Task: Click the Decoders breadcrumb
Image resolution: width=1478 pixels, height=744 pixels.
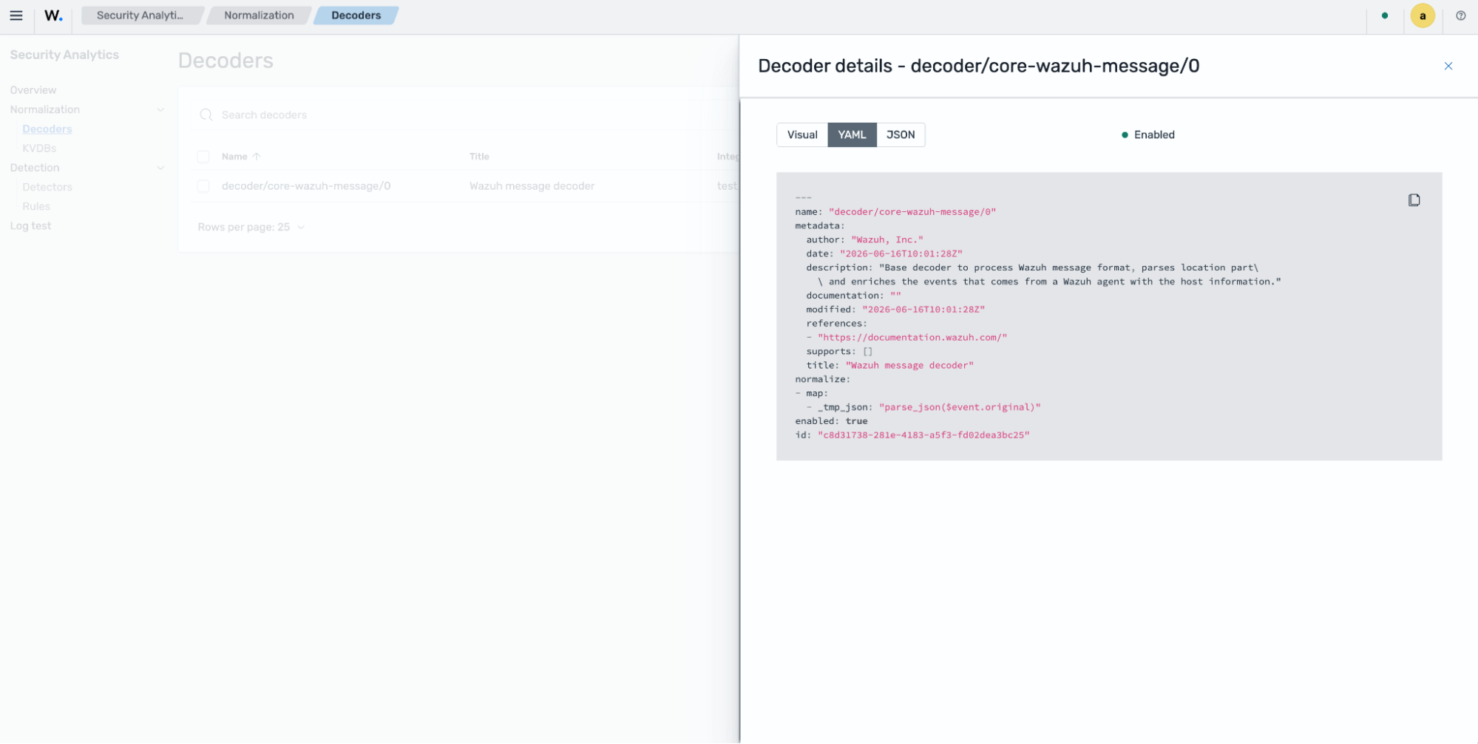Action: coord(356,16)
